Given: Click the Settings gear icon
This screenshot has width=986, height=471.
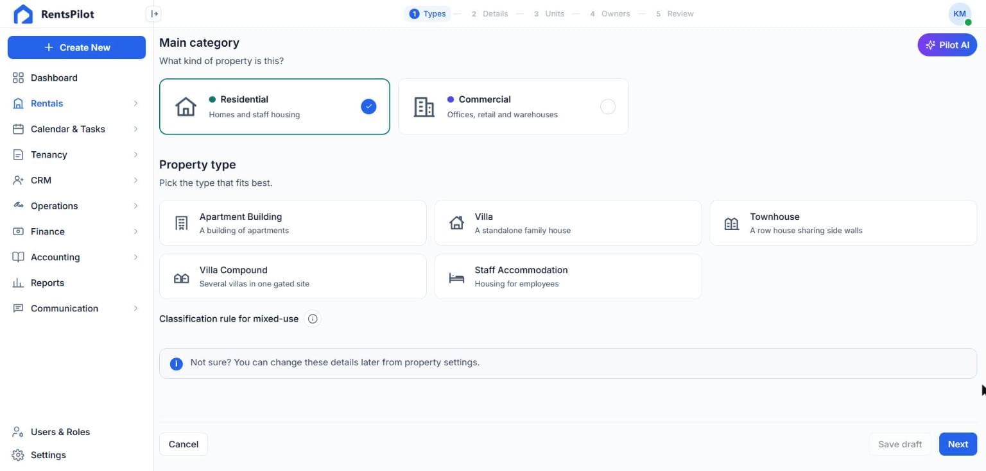Looking at the screenshot, I should (x=18, y=455).
